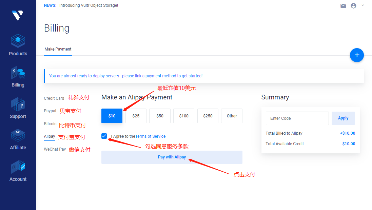Image resolution: width=372 pixels, height=210 pixels.
Task: Switch to the Make Payment tab
Action: [x=58, y=49]
